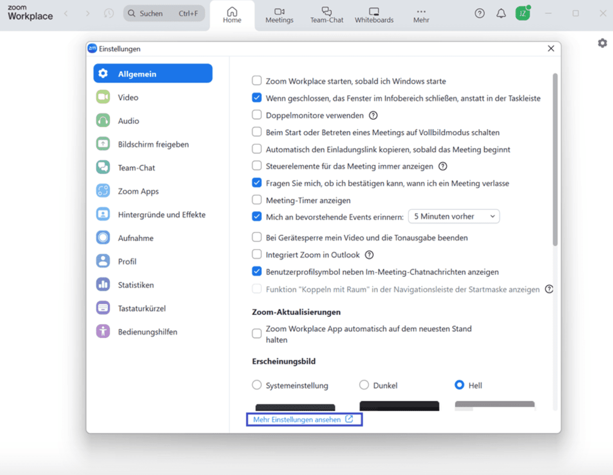Open help for Integriert Zoom in Outlook
This screenshot has width=613, height=475.
tap(369, 255)
